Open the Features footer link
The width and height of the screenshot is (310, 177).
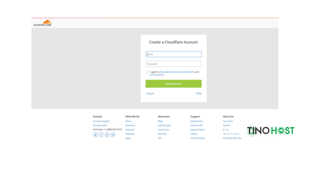pos(130,130)
